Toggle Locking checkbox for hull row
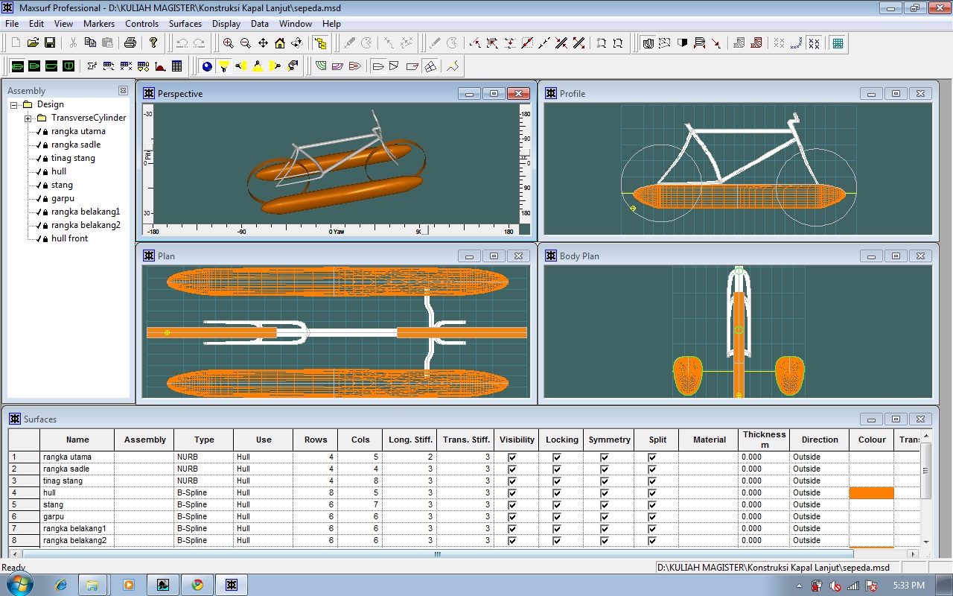953x596 pixels. coord(557,493)
